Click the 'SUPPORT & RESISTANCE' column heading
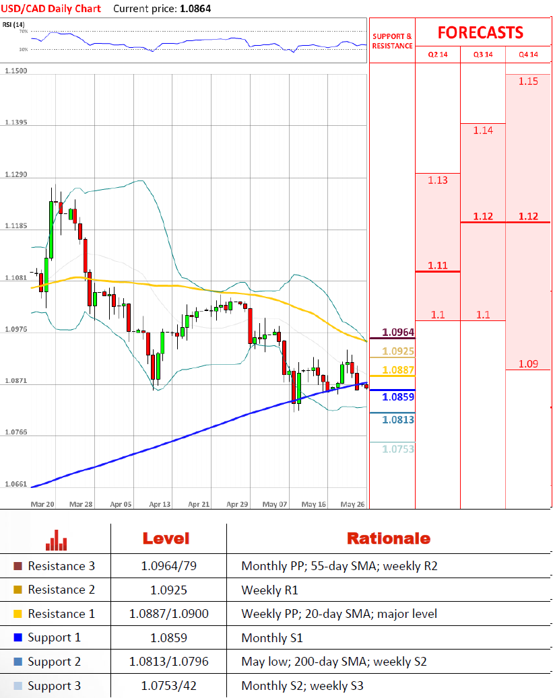Image resolution: width=553 pixels, height=698 pixels. click(x=392, y=41)
